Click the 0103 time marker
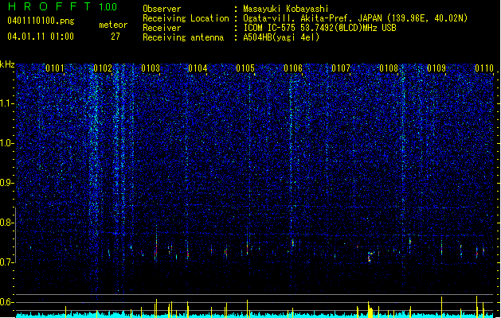 pos(151,68)
